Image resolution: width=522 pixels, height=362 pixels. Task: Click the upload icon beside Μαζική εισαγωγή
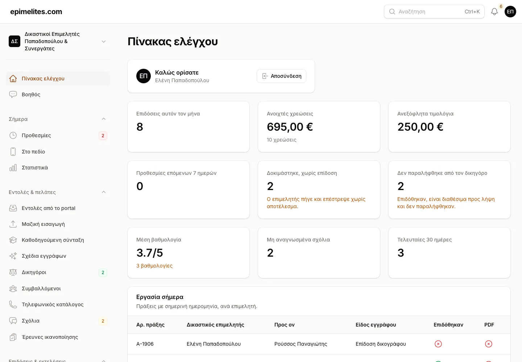coord(13,224)
